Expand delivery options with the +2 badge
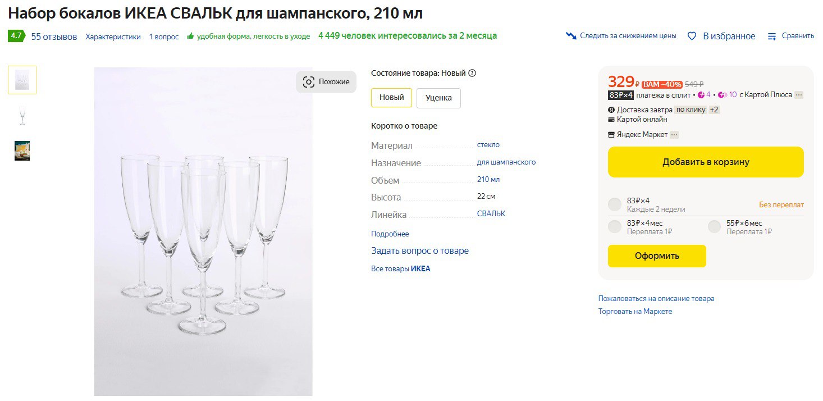823x401 pixels. click(x=714, y=110)
